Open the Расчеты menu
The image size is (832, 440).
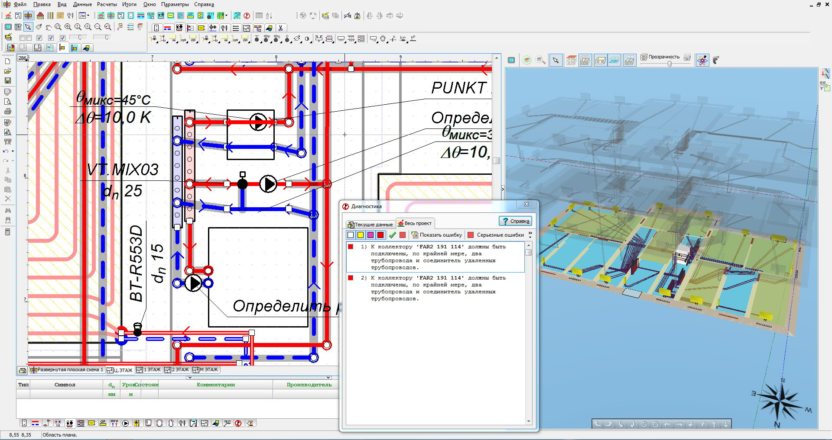(x=107, y=4)
